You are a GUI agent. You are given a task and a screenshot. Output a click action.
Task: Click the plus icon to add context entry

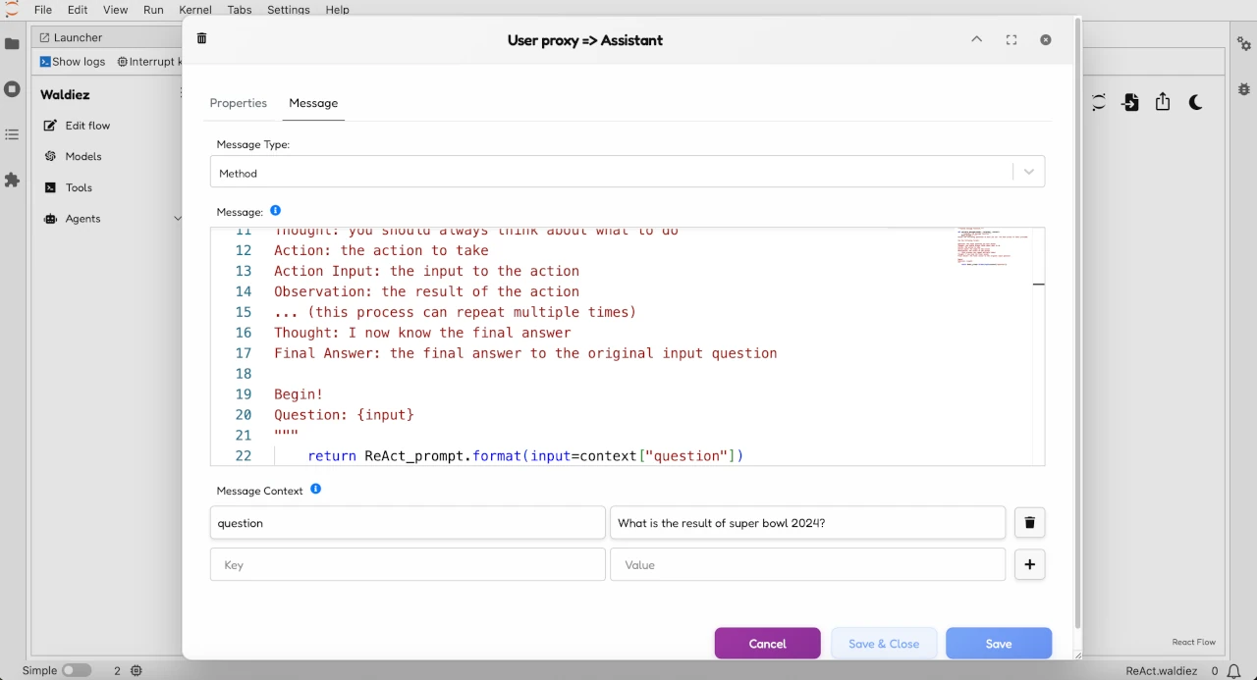click(x=1029, y=565)
